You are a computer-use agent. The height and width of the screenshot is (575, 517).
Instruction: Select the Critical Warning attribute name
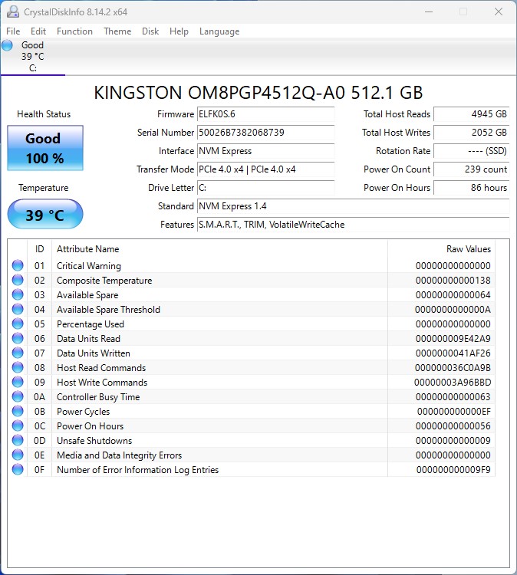click(89, 266)
